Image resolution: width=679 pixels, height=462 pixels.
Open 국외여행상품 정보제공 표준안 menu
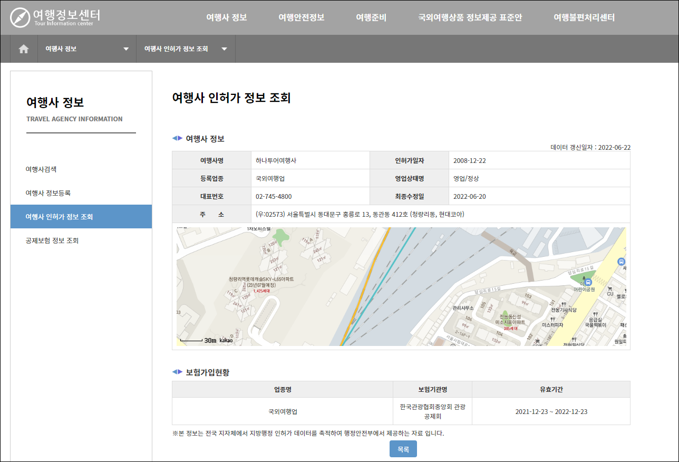pyautogui.click(x=470, y=17)
